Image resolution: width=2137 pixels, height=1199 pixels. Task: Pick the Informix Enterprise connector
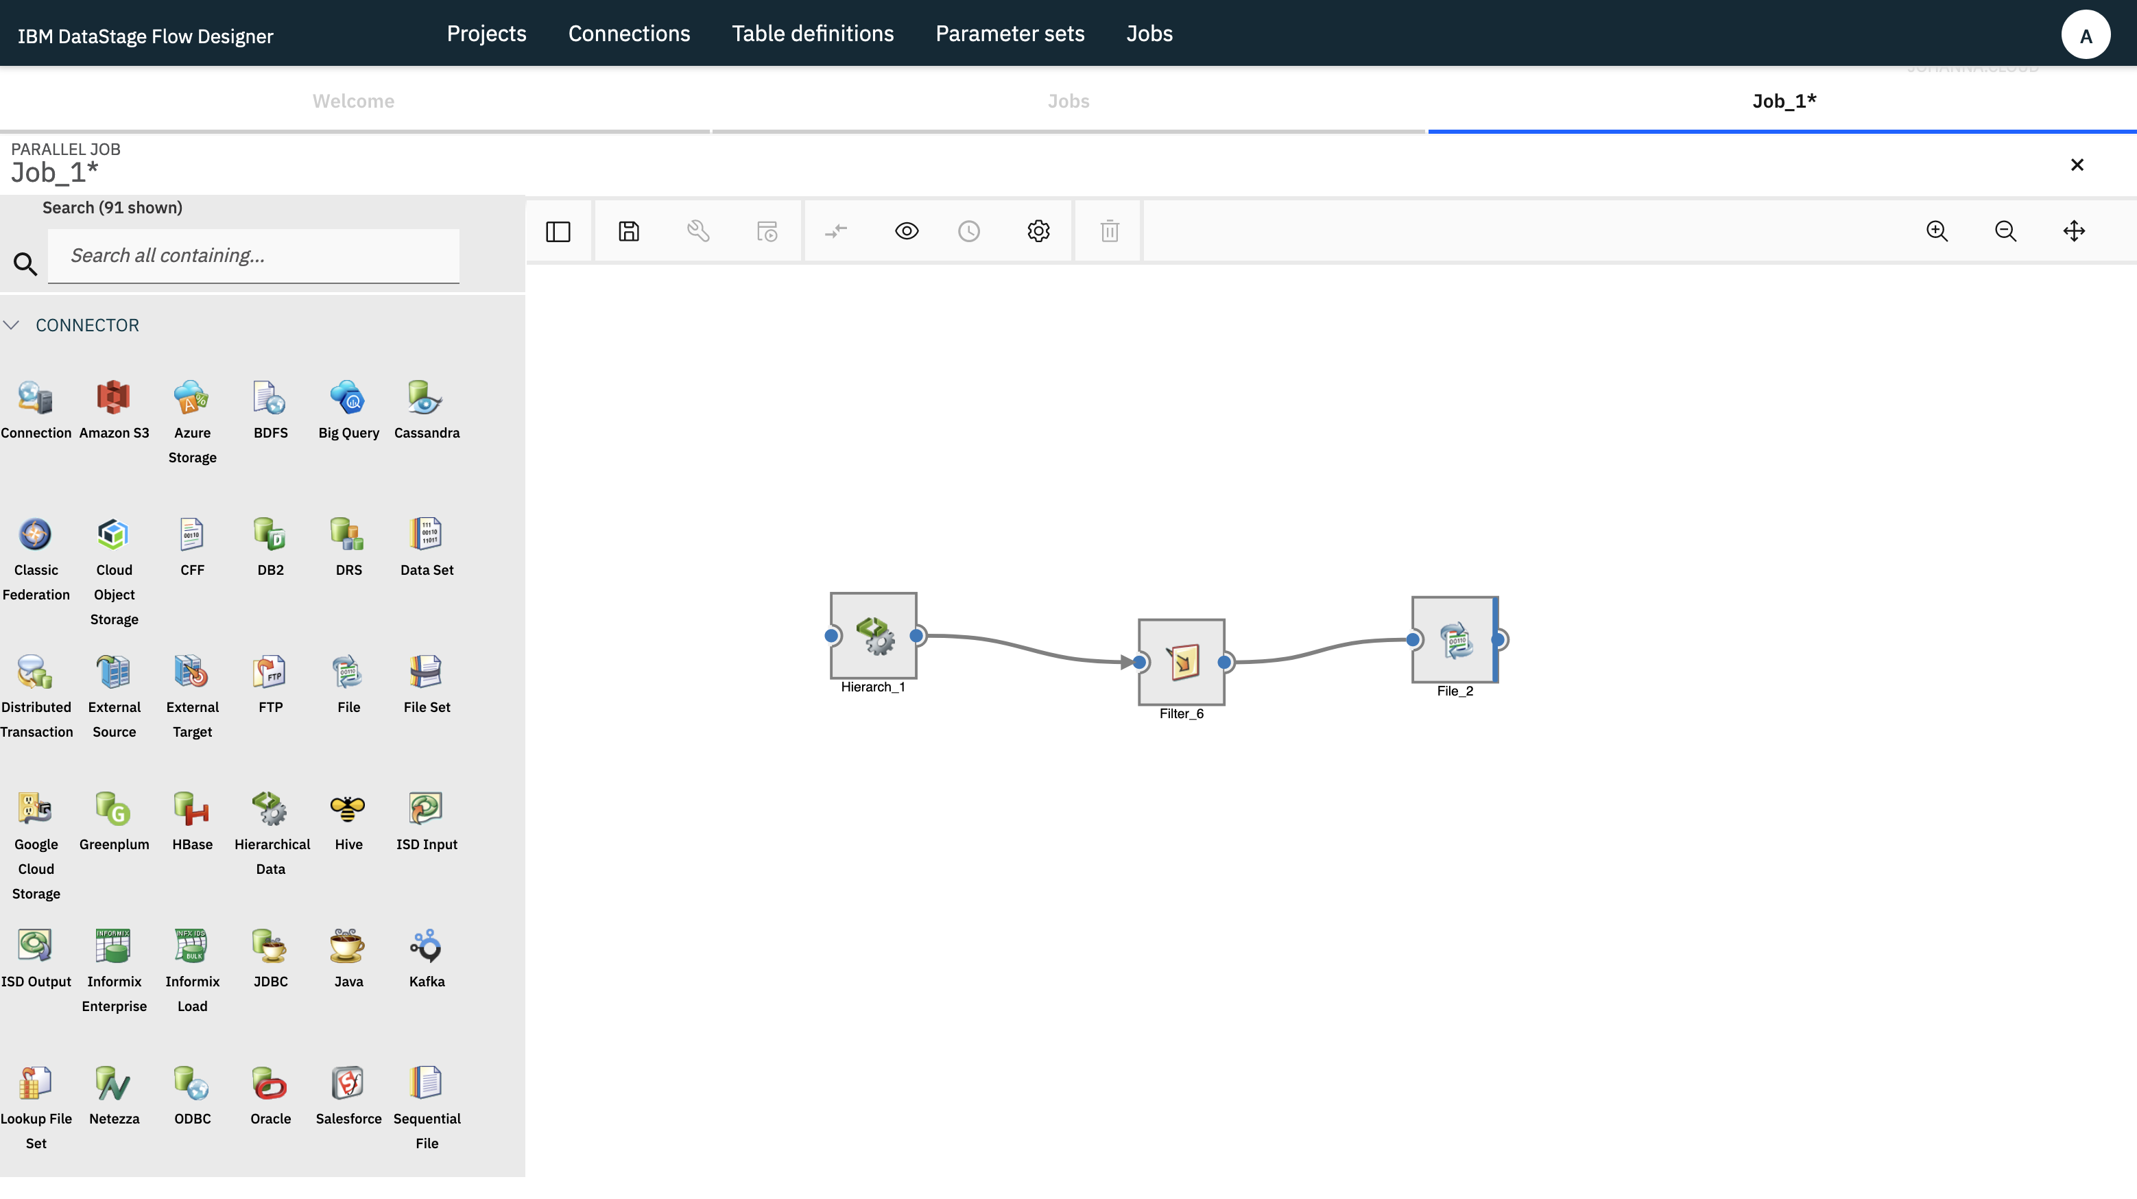coord(114,946)
